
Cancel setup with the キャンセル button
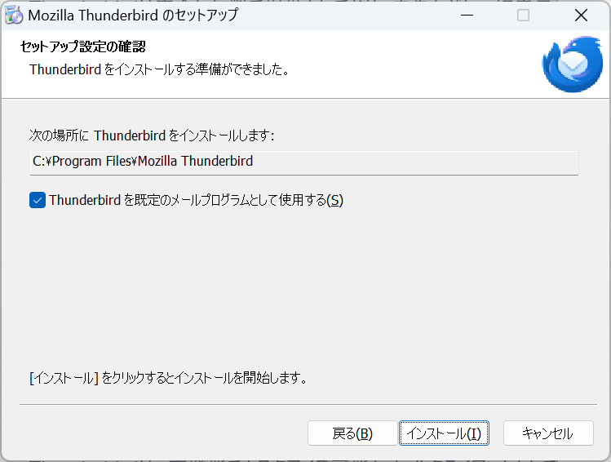click(x=548, y=433)
